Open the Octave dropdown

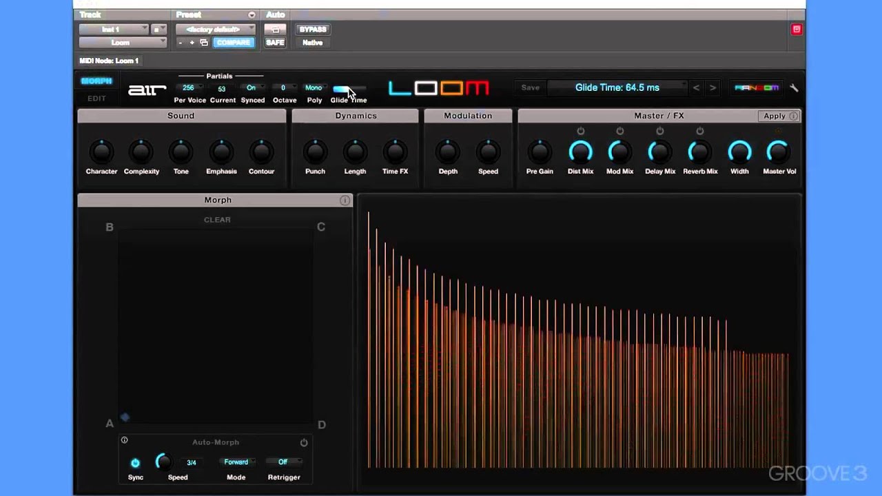(x=283, y=87)
